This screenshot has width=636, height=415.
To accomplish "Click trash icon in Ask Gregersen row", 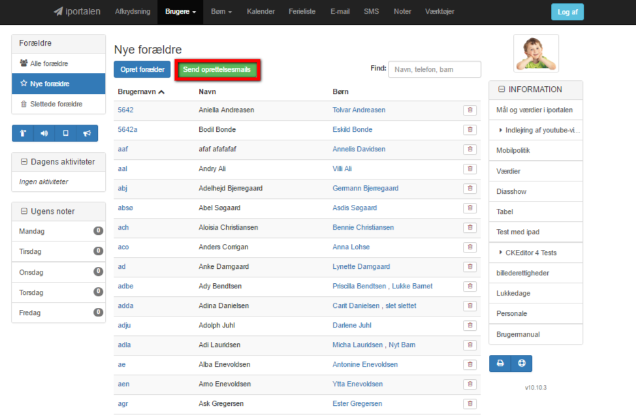I will click(x=469, y=404).
